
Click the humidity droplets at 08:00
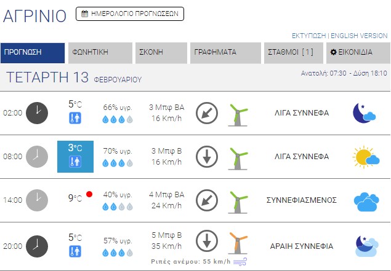(118, 163)
